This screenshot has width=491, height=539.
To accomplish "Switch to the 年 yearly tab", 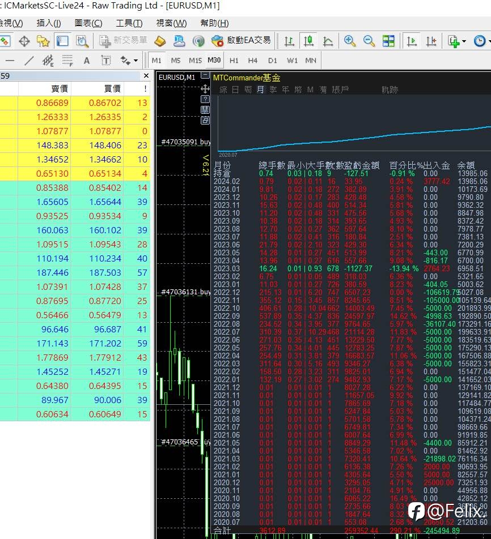I will (285, 89).
